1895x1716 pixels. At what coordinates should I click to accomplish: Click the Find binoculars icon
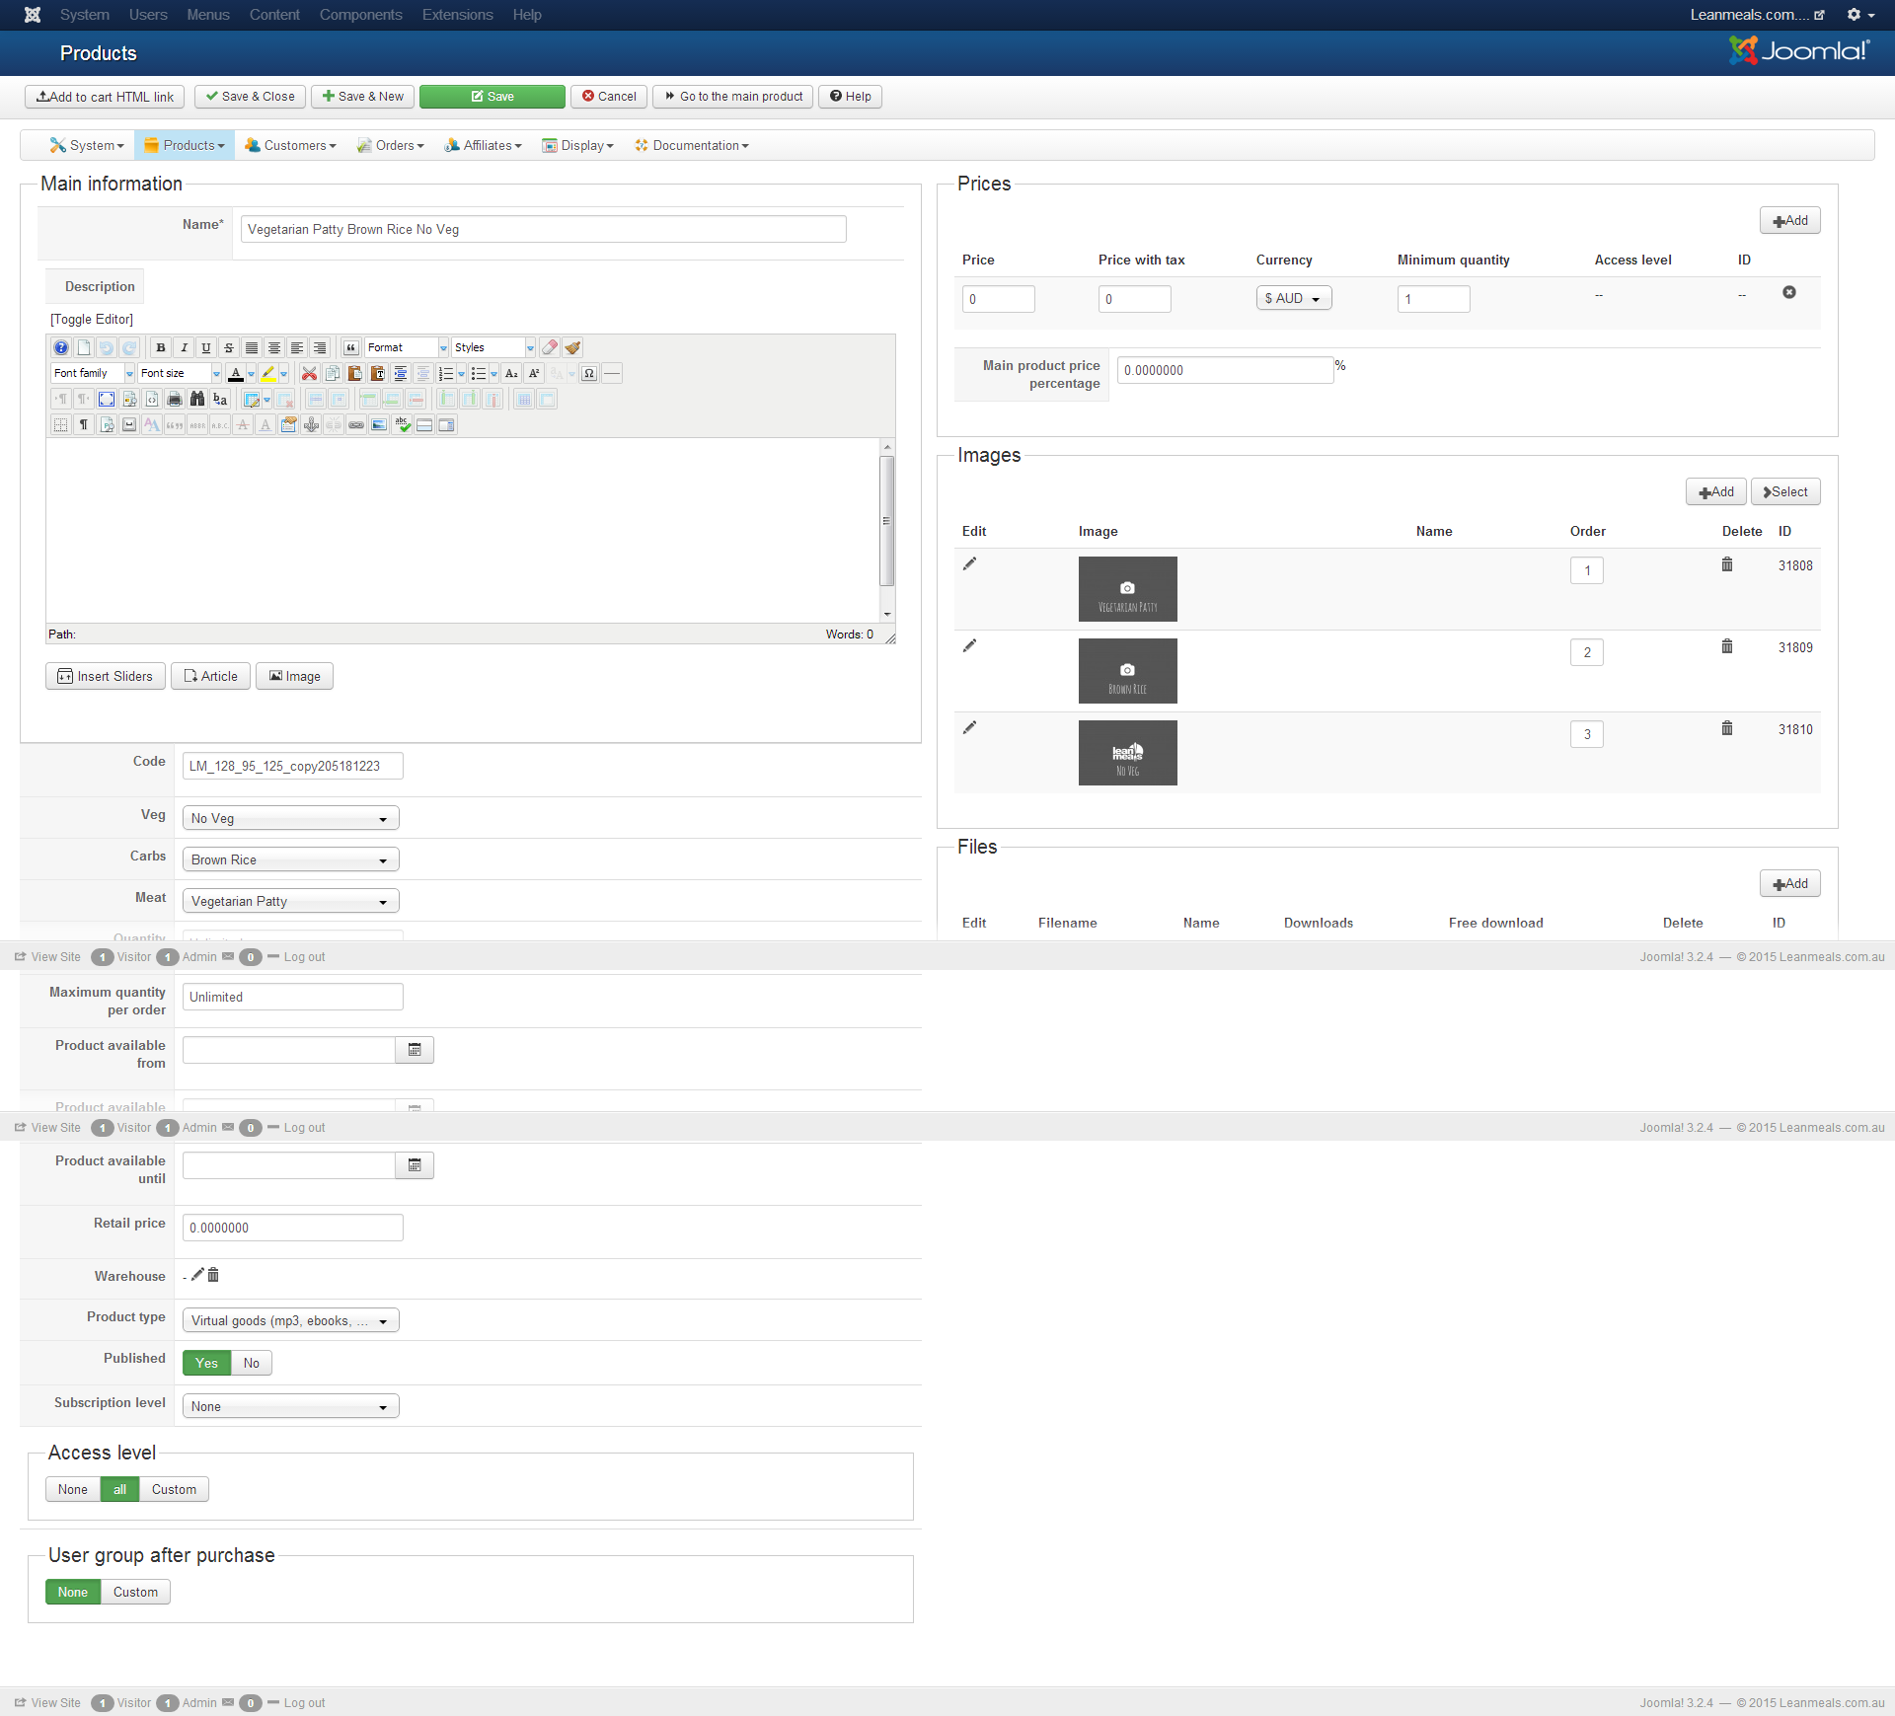tap(197, 399)
